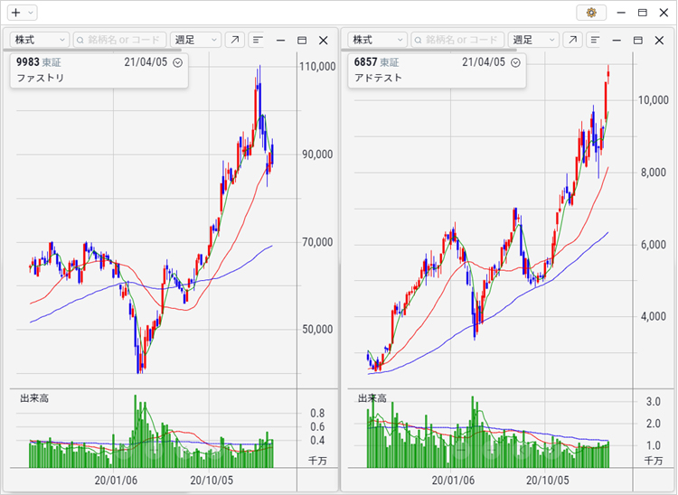Focus the stock search field in 9983 panel
Screen dimensions: 678x495
click(x=119, y=40)
